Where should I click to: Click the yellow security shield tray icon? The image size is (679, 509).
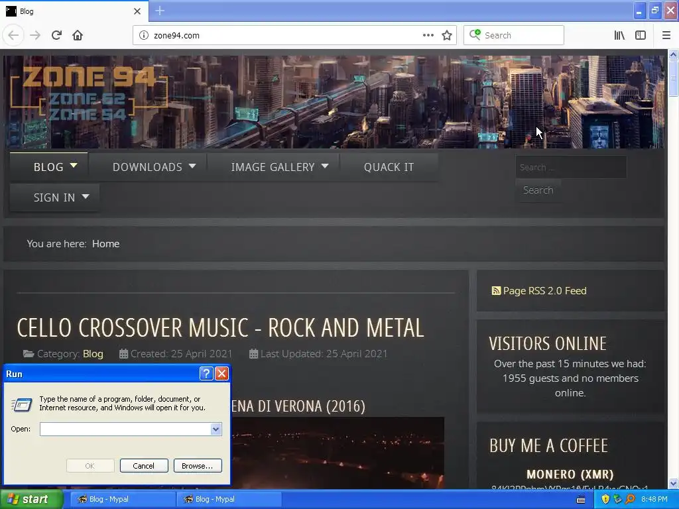pyautogui.click(x=605, y=500)
